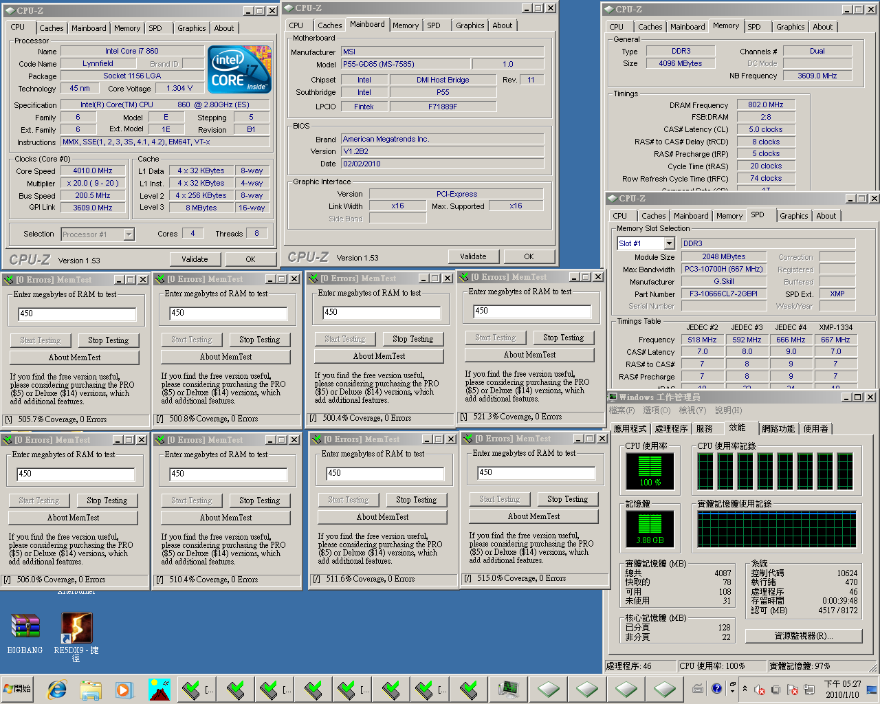This screenshot has height=704, width=880.
Task: Click the keyboard language bar icon
Action: [x=698, y=688]
